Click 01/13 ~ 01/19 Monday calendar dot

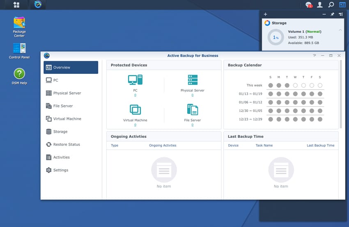(x=279, y=94)
